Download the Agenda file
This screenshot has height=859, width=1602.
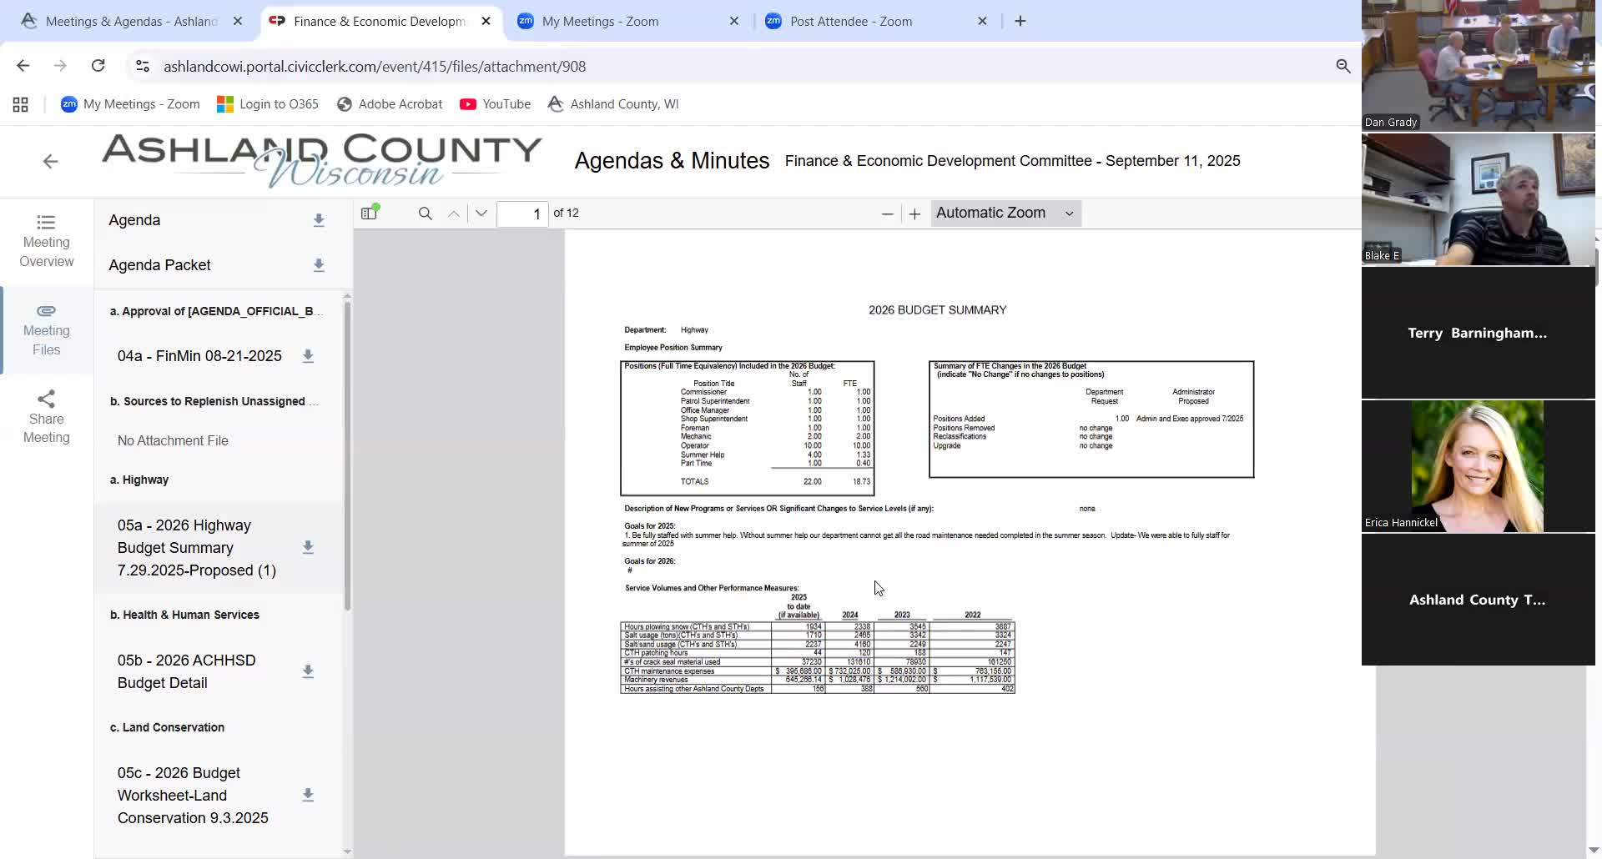coord(319,220)
